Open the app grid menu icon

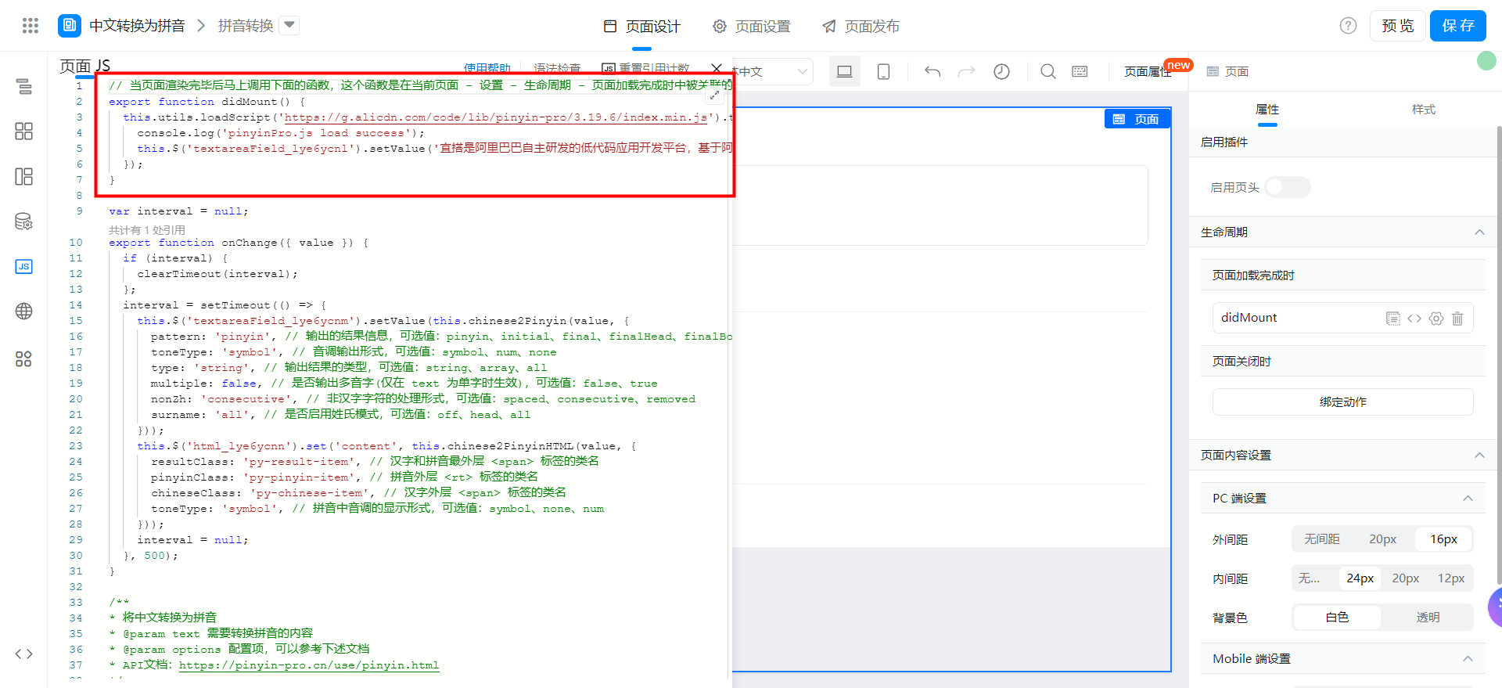pos(31,26)
